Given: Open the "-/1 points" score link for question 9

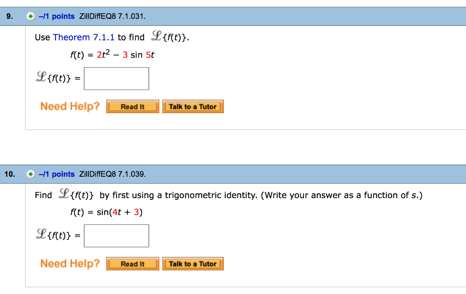Looking at the screenshot, I should click(x=57, y=16).
